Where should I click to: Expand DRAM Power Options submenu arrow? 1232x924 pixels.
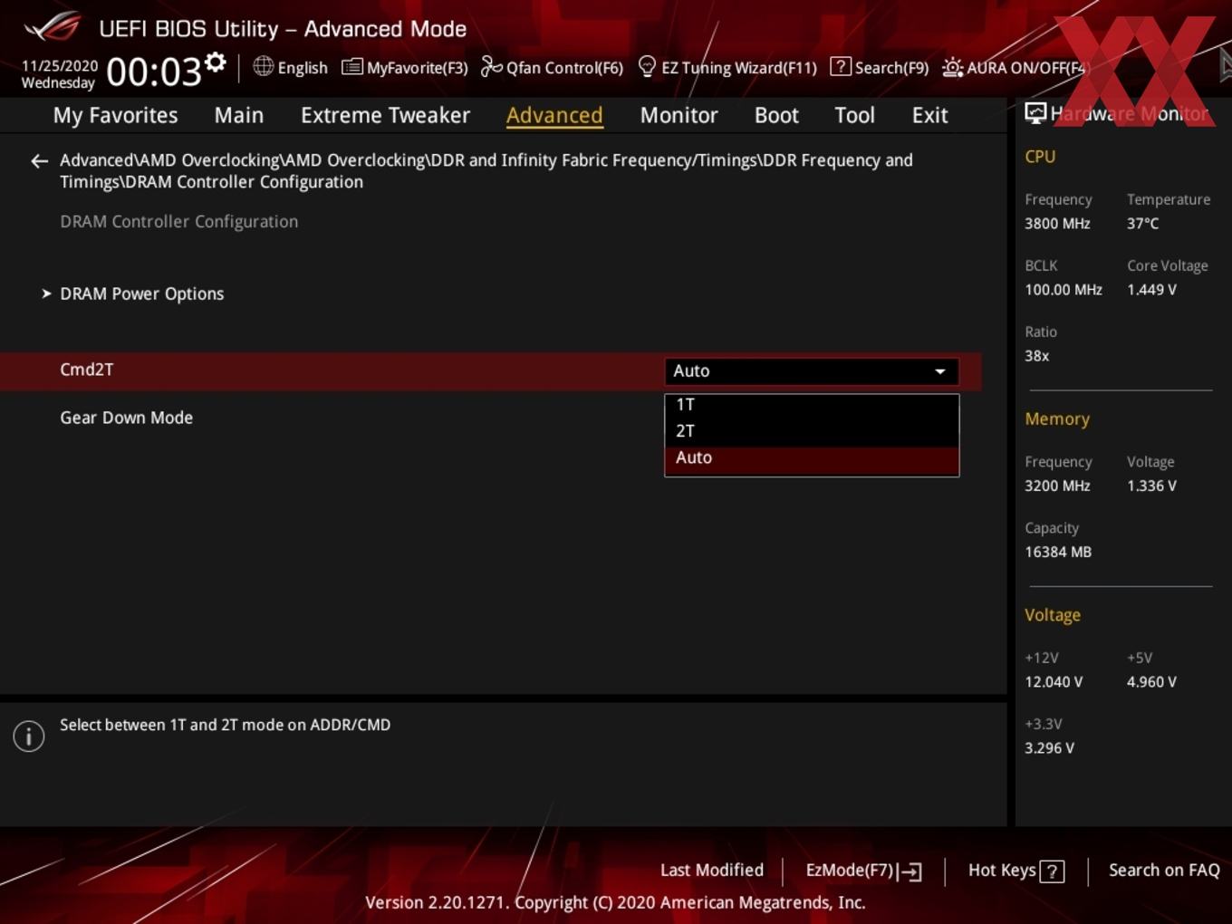pyautogui.click(x=46, y=294)
